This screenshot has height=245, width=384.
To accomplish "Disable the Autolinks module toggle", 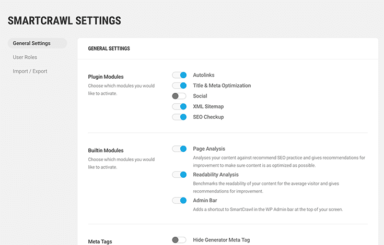I will click(179, 75).
